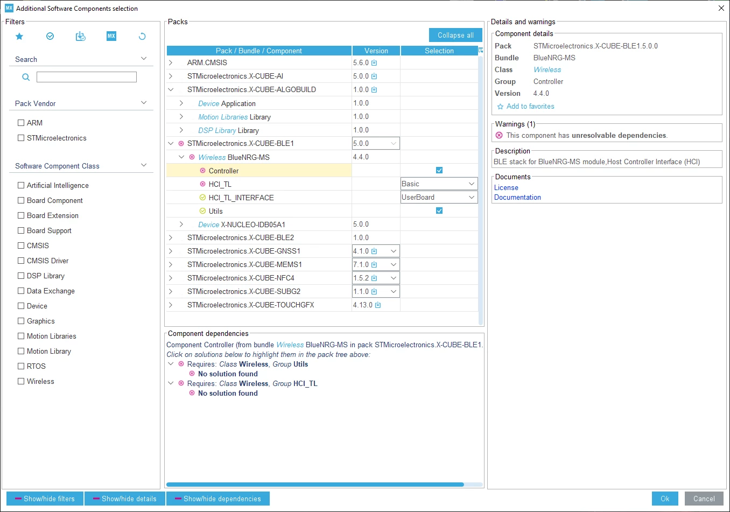Click into the Search text field
The height and width of the screenshot is (512, 730).
(x=87, y=77)
